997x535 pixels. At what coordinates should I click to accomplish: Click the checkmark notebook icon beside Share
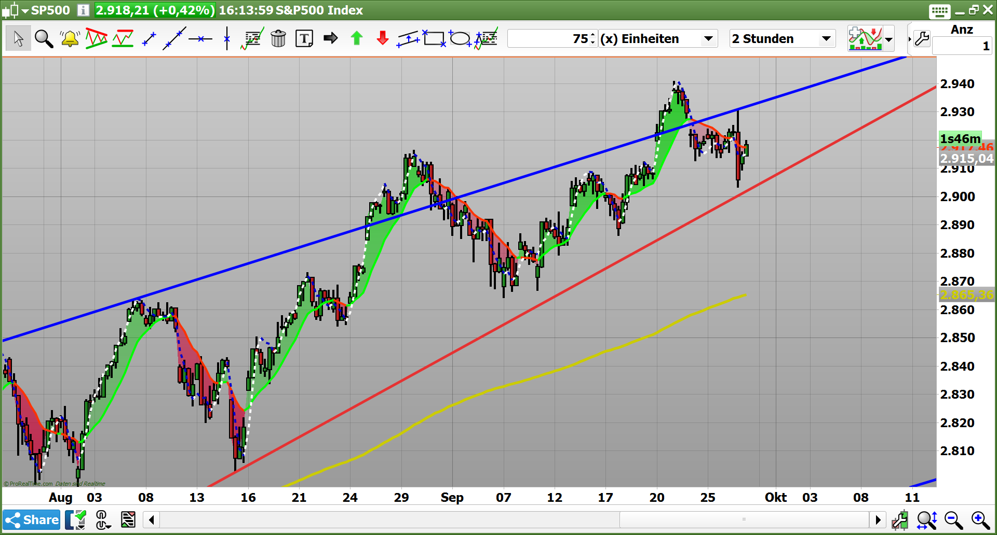pyautogui.click(x=76, y=519)
